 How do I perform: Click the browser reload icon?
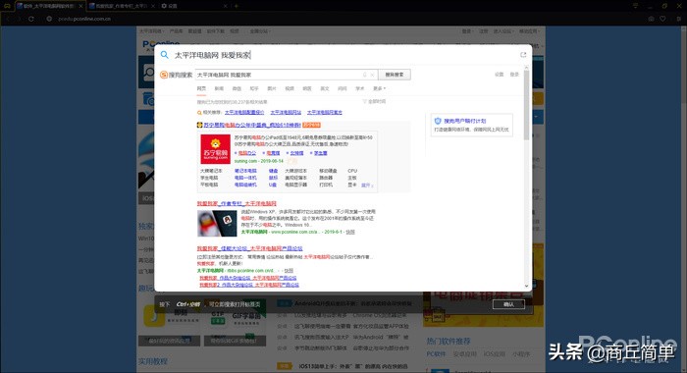pos(31,19)
